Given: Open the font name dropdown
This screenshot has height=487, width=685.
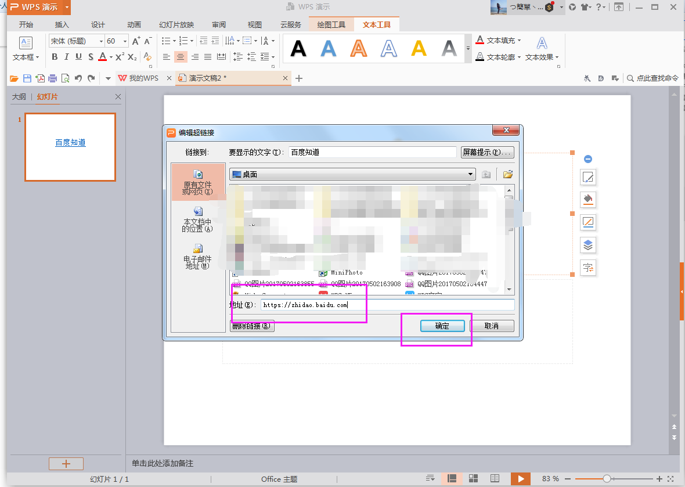Looking at the screenshot, I should click(101, 41).
